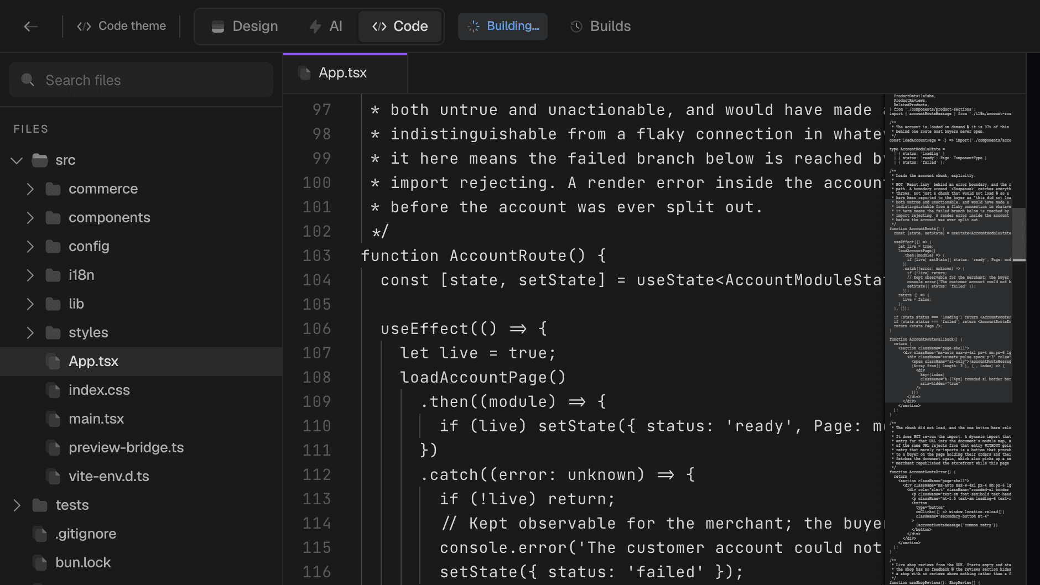Click 'function AccountRoute() {' code line
The height and width of the screenshot is (585, 1040).
(484, 256)
